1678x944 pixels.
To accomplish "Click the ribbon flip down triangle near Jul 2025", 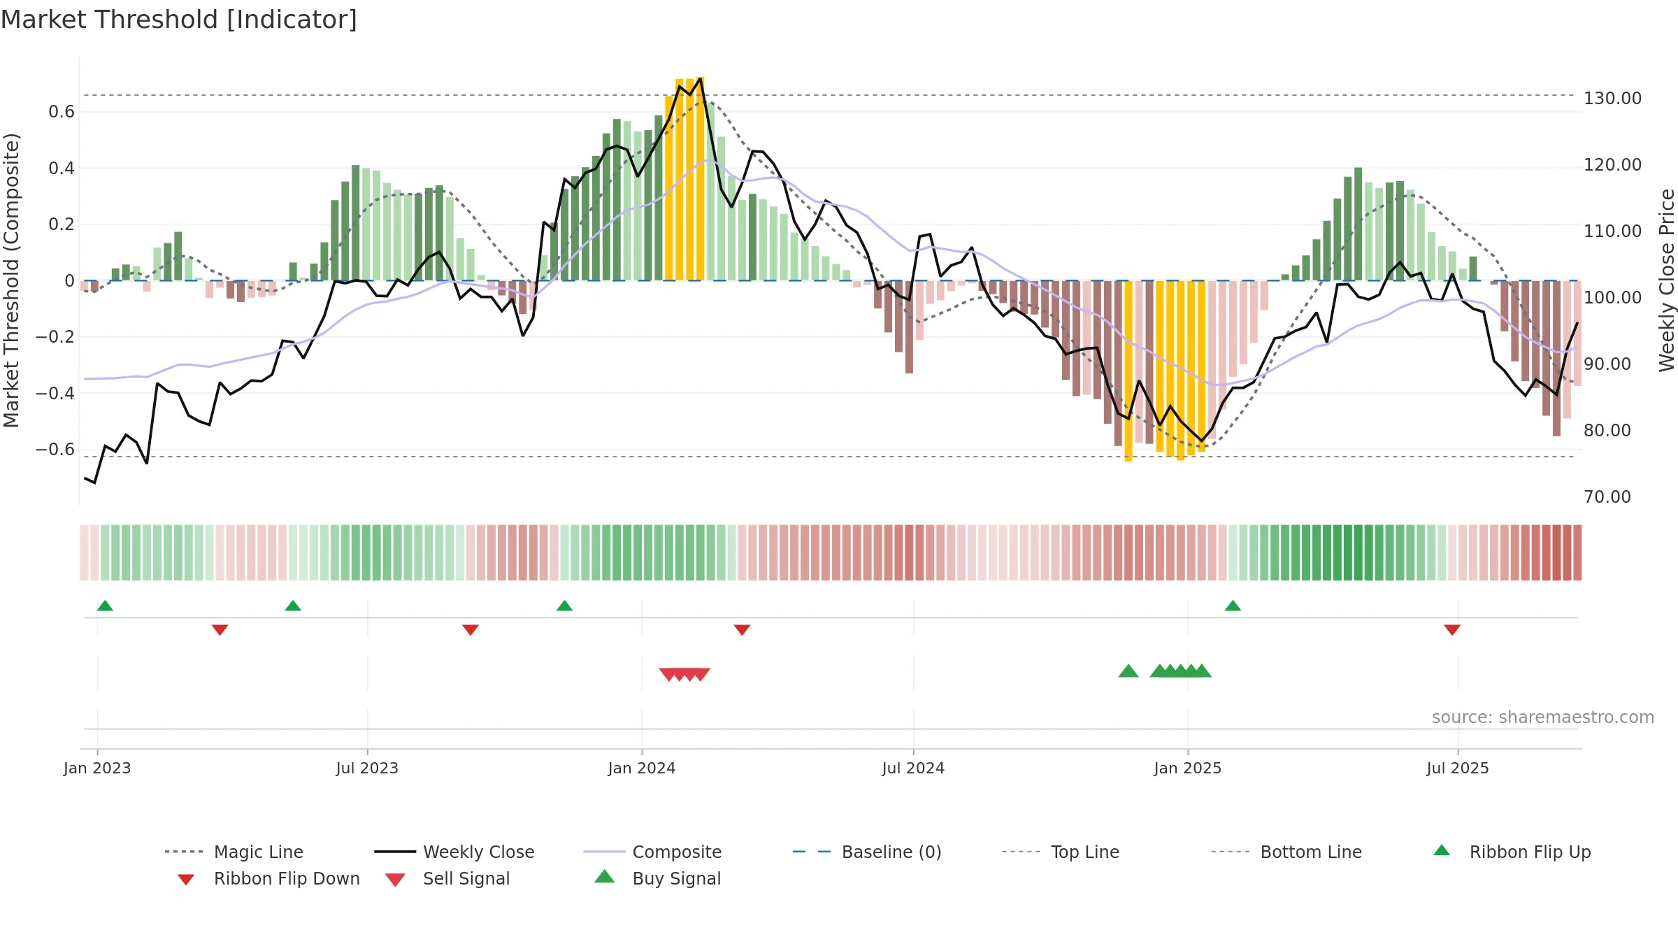I will pyautogui.click(x=1452, y=630).
